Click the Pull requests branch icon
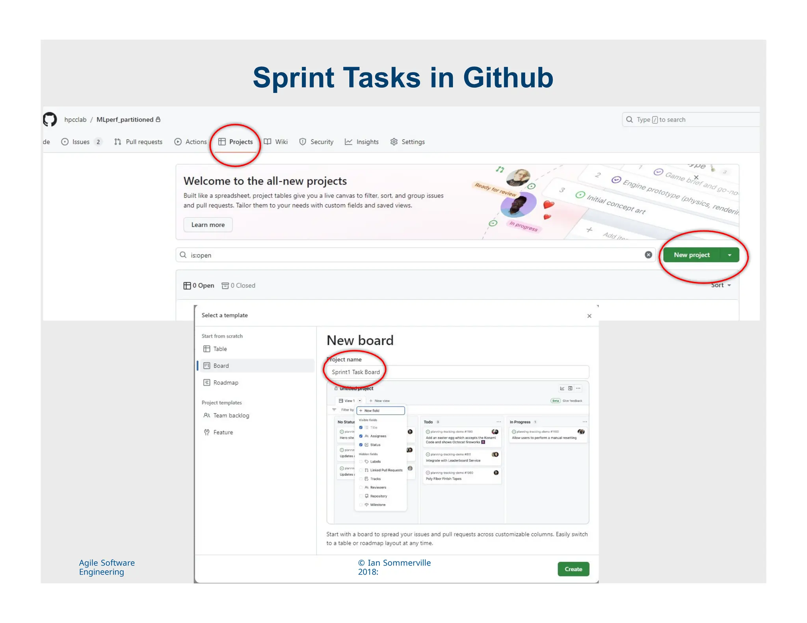The image size is (807, 623). [117, 142]
